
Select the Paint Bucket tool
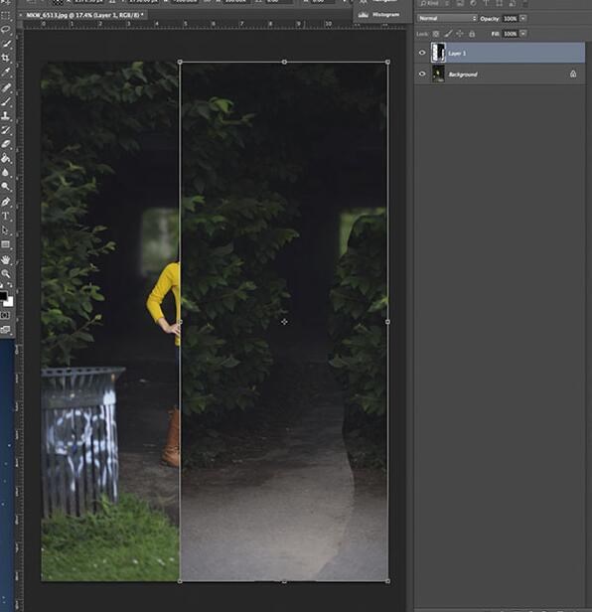(x=6, y=158)
